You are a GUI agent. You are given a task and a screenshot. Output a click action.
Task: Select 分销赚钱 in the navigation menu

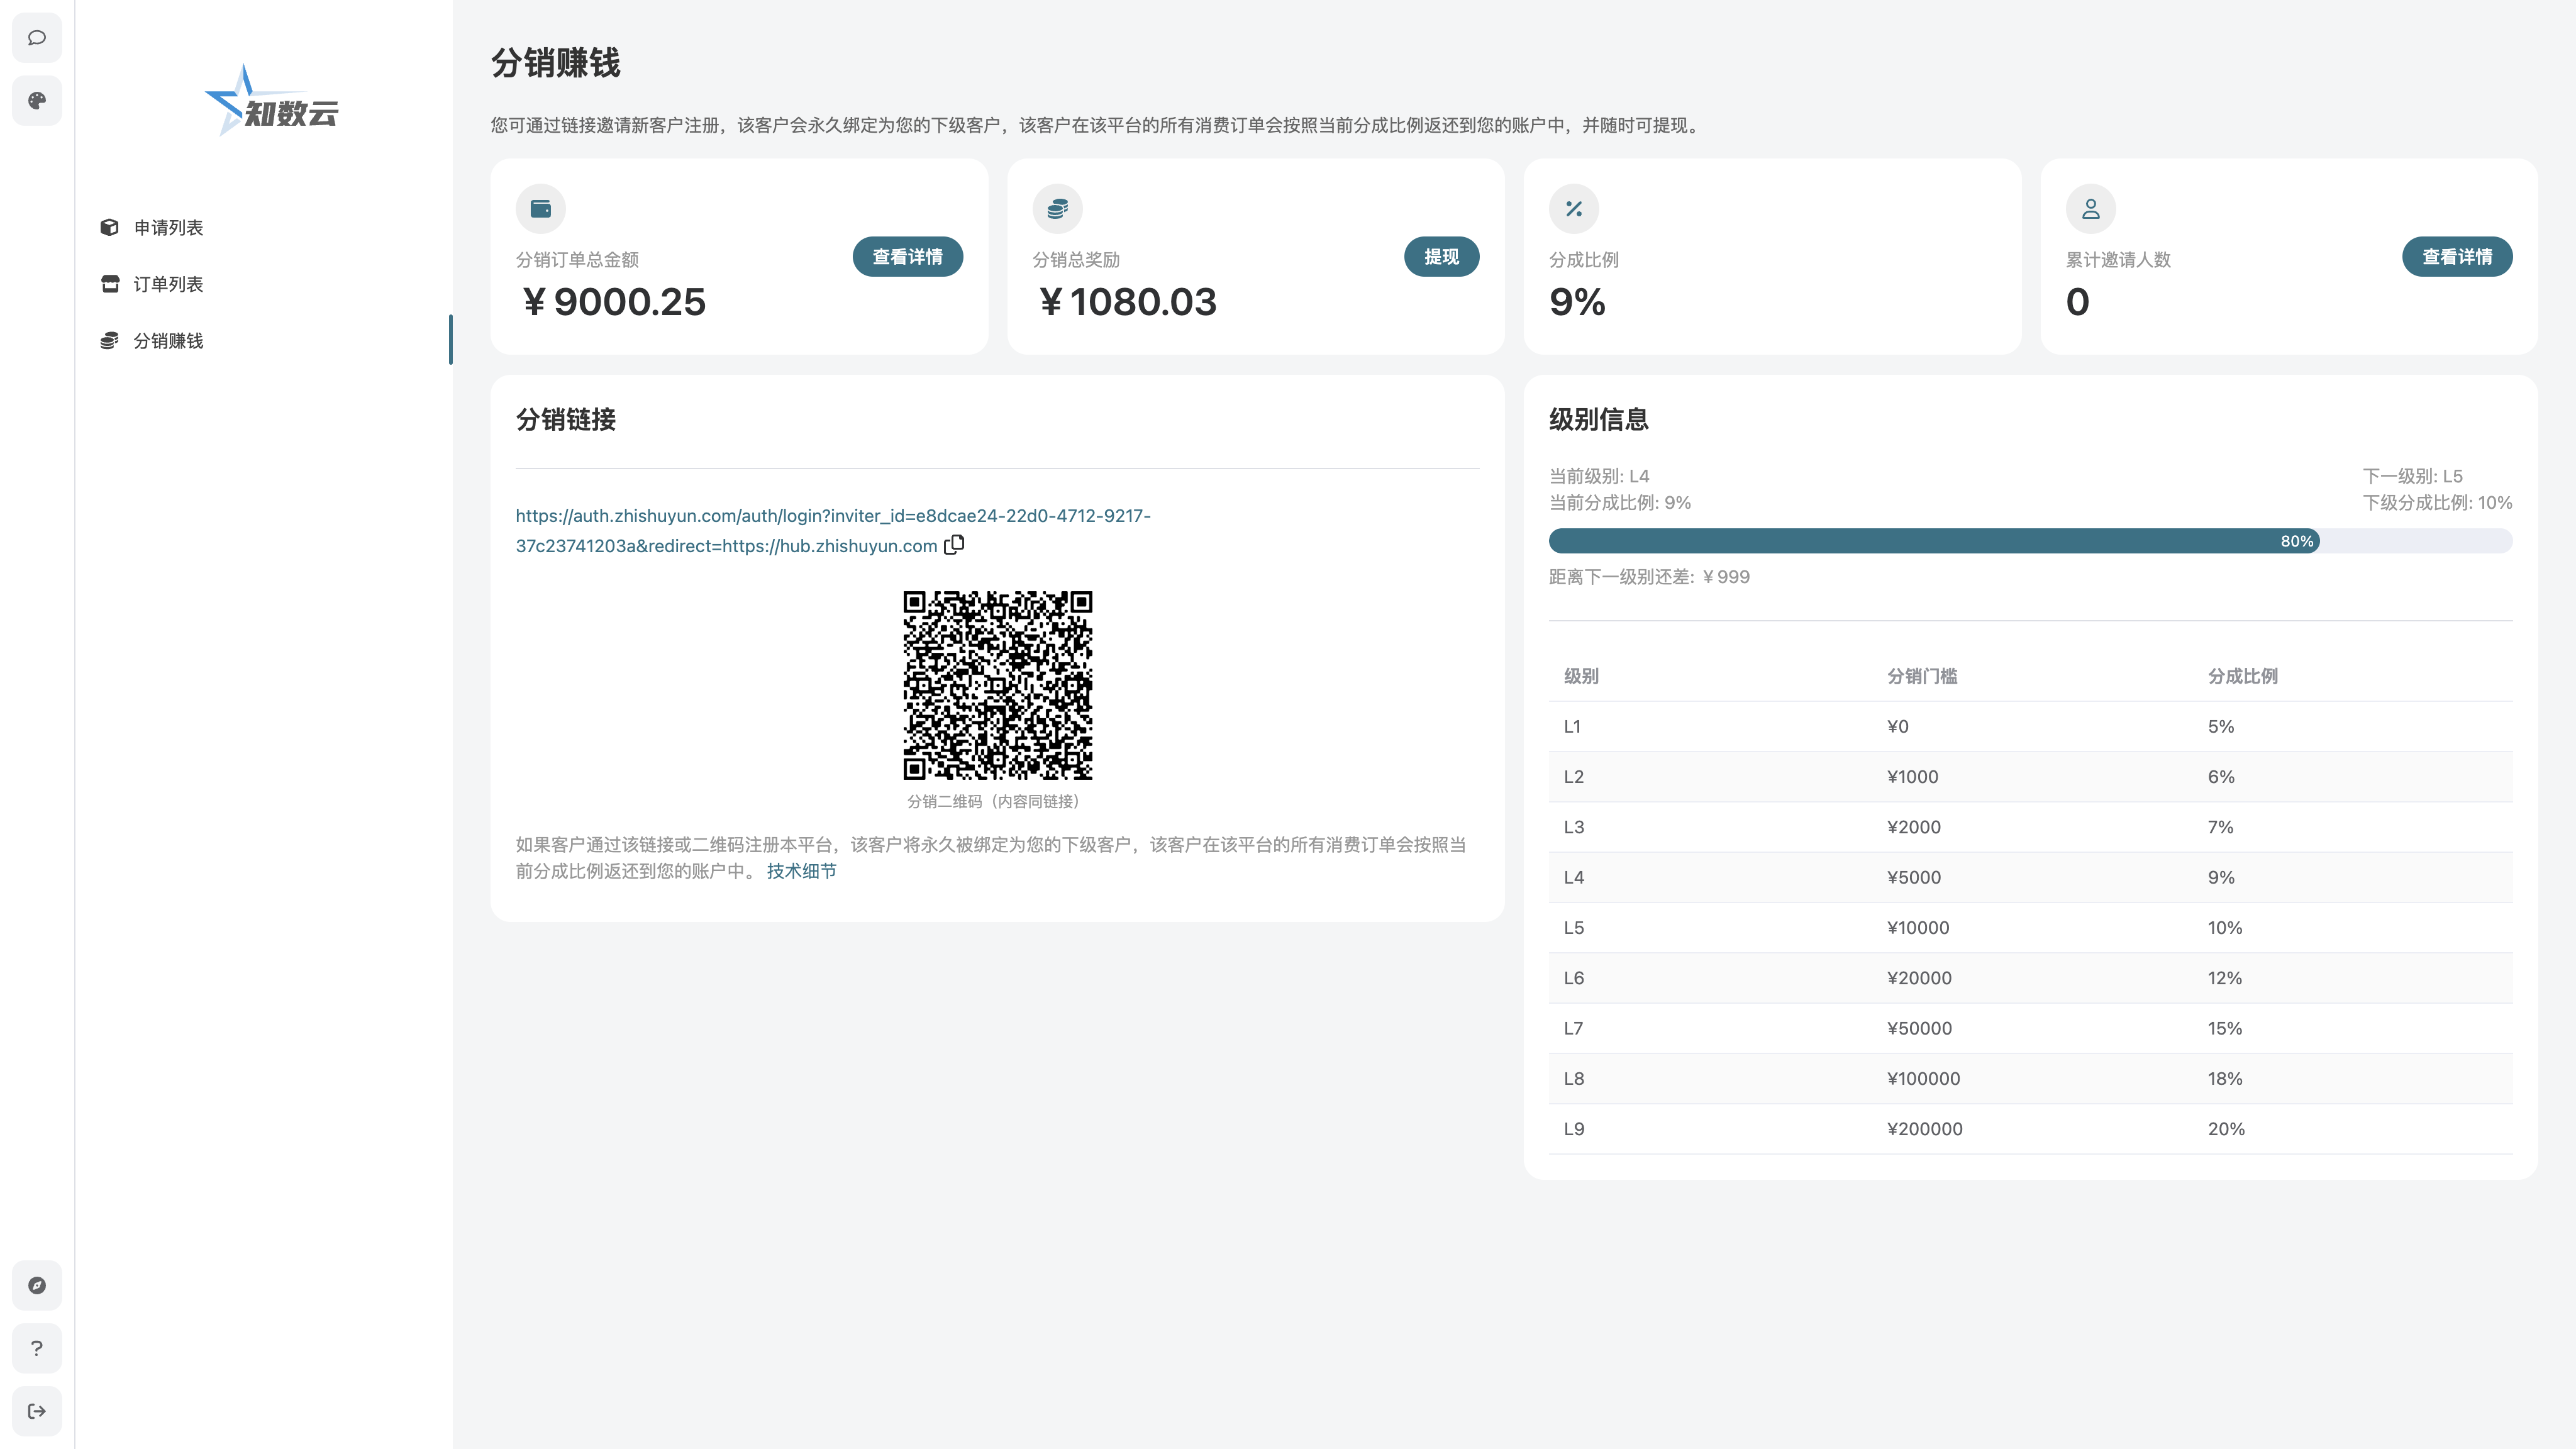(168, 341)
